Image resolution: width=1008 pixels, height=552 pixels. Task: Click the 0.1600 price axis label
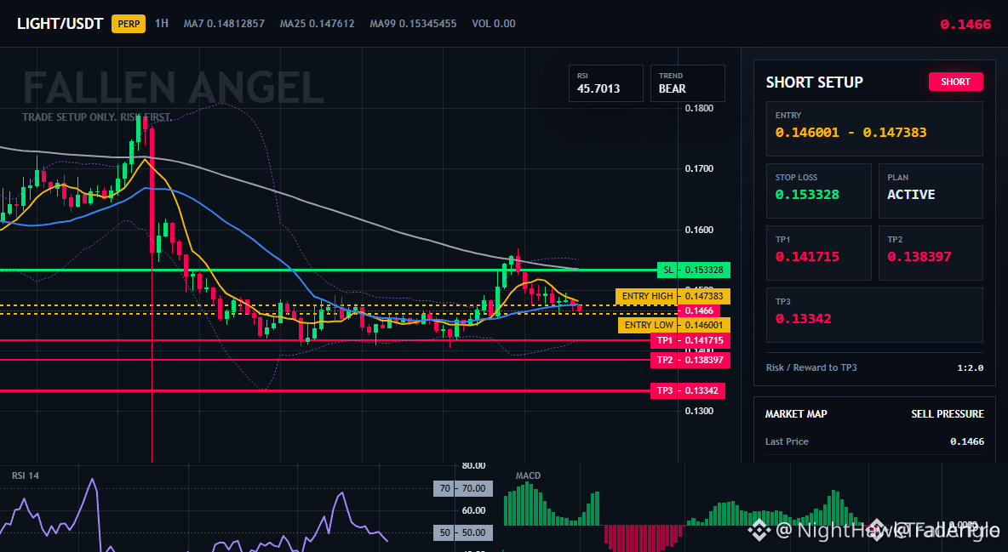(x=700, y=230)
